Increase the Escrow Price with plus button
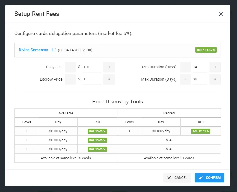The width and height of the screenshot is (237, 192). [109, 79]
